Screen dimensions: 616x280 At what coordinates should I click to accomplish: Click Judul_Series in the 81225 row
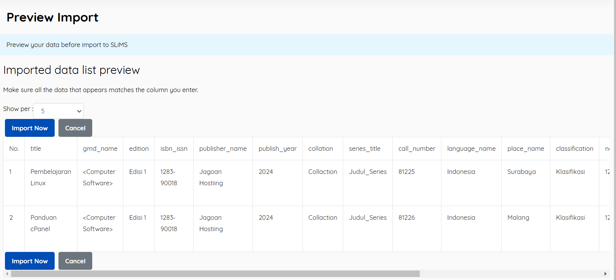pos(368,172)
